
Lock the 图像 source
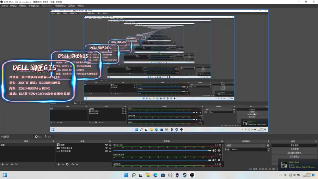pos(110,145)
